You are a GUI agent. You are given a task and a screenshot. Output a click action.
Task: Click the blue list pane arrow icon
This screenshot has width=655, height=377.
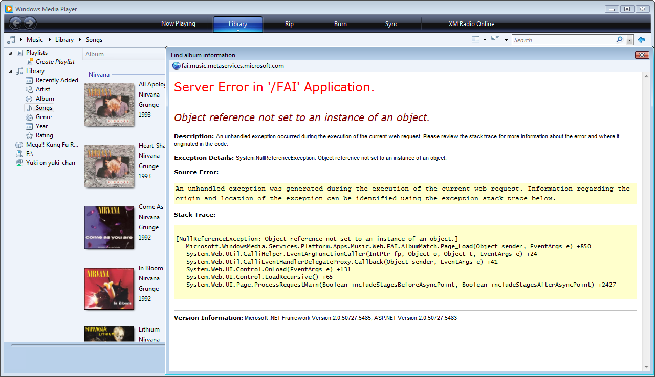pos(641,40)
